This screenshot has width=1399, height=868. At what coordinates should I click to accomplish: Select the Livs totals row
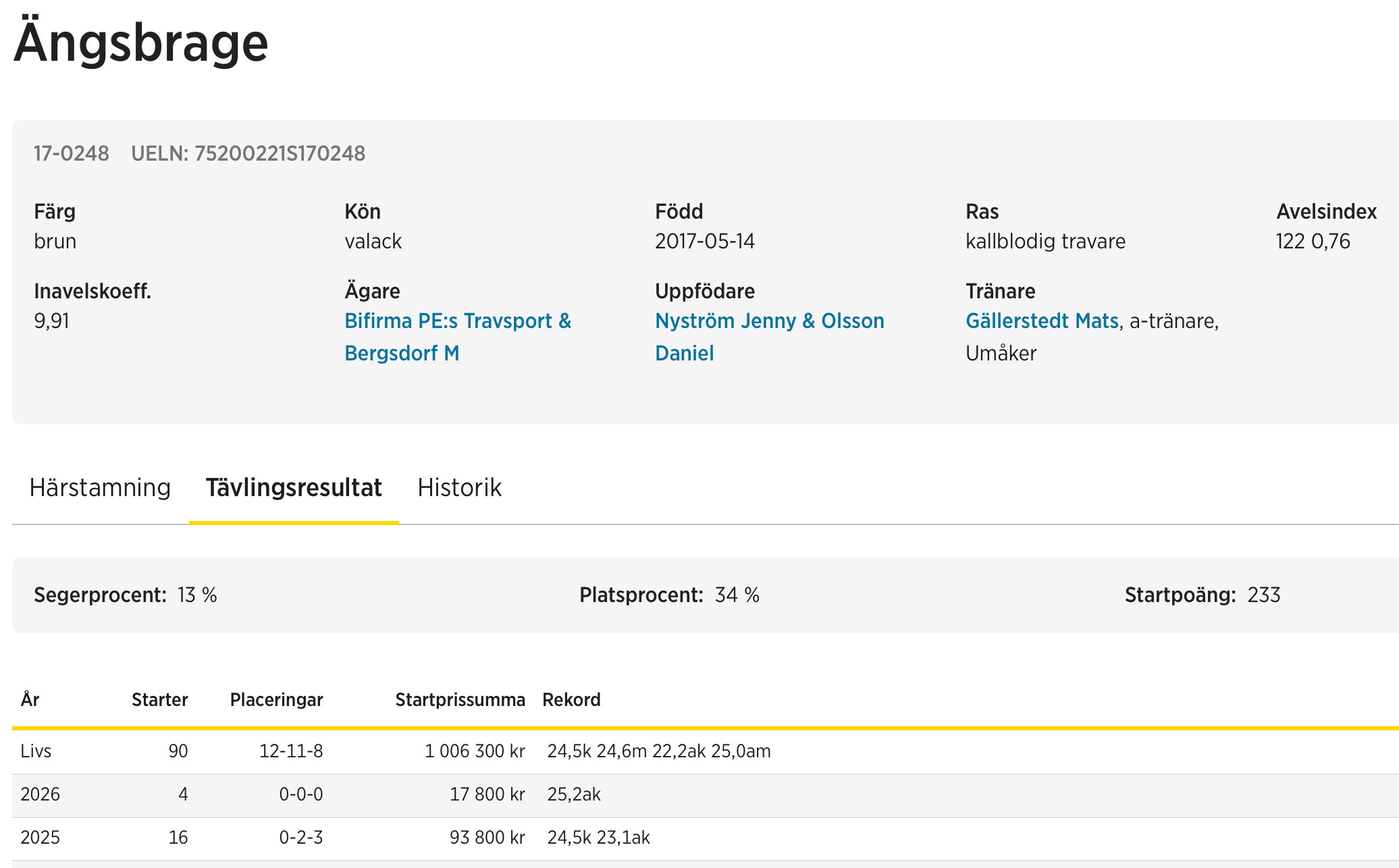pos(36,751)
